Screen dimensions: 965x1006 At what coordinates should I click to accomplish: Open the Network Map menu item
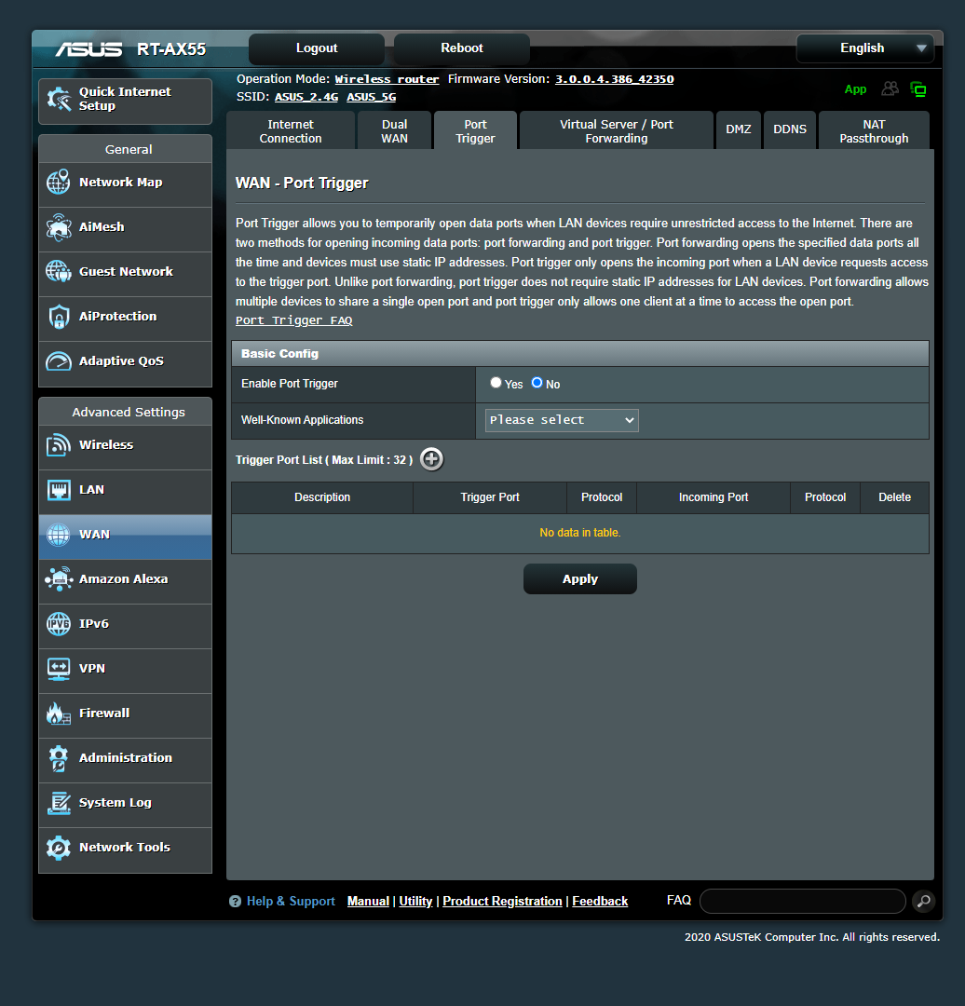point(125,184)
